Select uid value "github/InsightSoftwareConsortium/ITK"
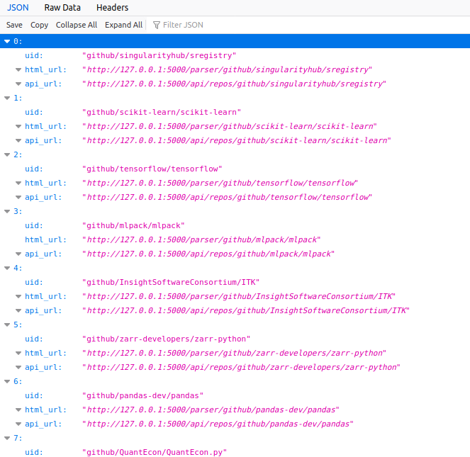470x457 pixels. point(171,282)
